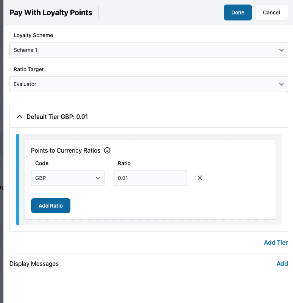This screenshot has width=293, height=303.
Task: Open the Code dropdown currently set to GBP
Action: click(x=67, y=178)
